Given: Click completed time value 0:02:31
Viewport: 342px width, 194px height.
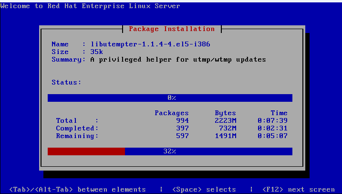Looking at the screenshot, I should [x=272, y=128].
